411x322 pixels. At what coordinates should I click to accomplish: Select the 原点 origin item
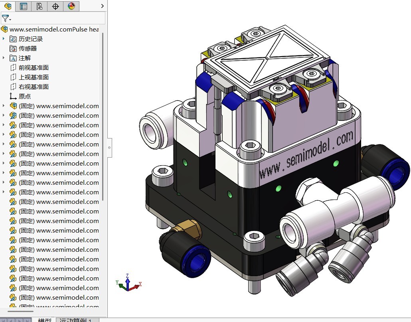pyautogui.click(x=20, y=97)
